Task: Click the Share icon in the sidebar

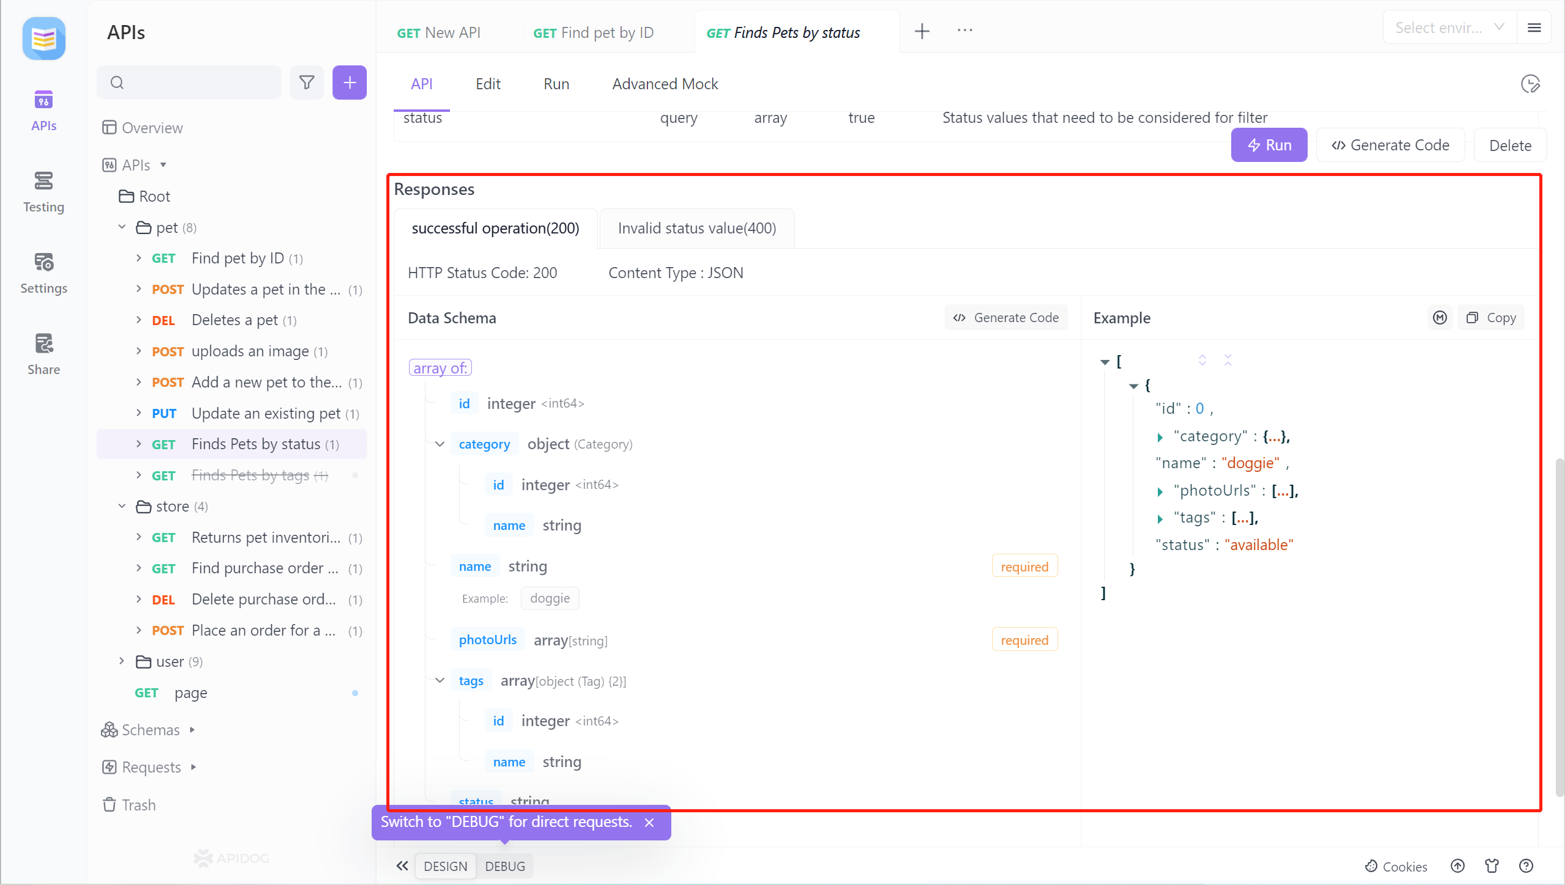Action: click(x=43, y=353)
